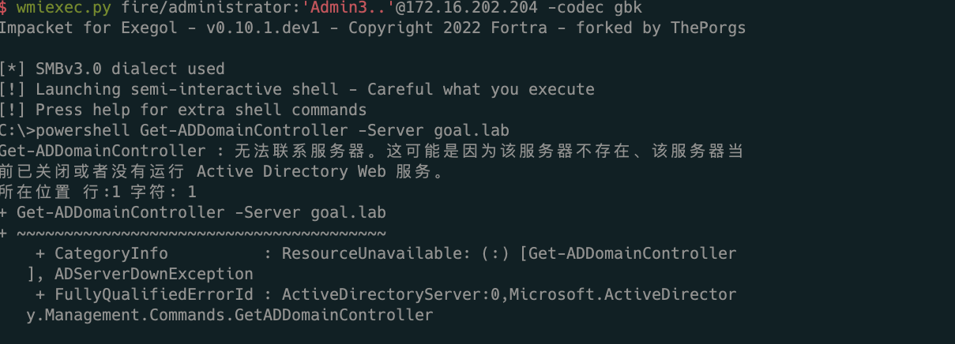
Task: Click the C:\> shell prompt
Action: [17, 130]
